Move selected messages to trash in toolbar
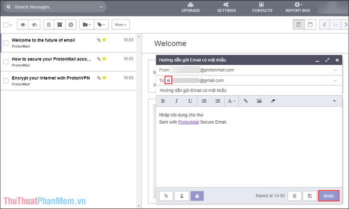 (49, 25)
